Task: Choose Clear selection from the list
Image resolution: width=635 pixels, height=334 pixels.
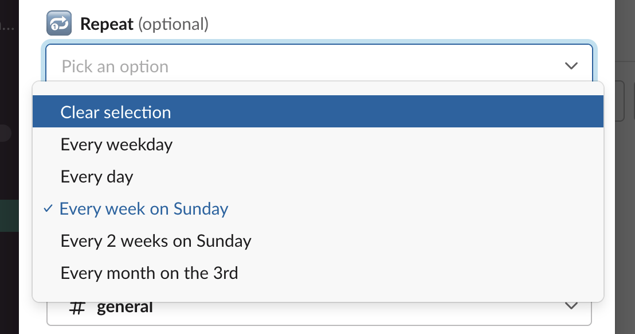Action: tap(116, 112)
